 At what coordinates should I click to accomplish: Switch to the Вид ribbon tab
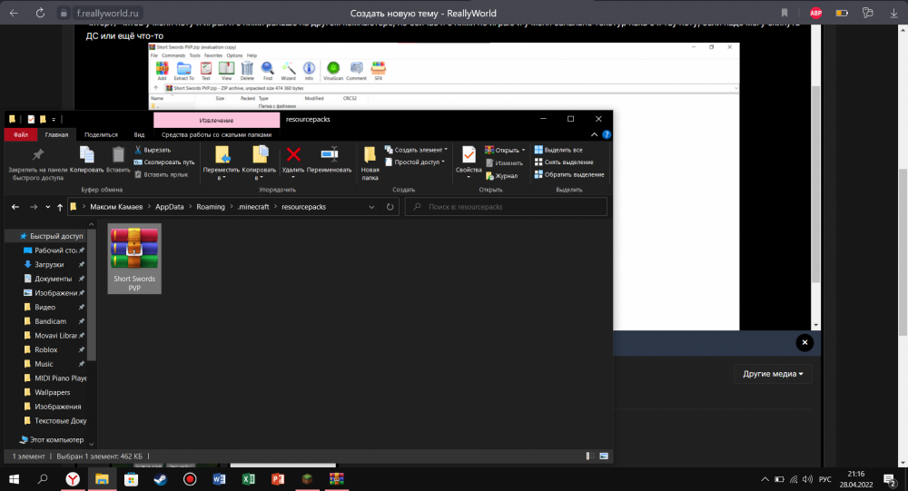pos(139,134)
